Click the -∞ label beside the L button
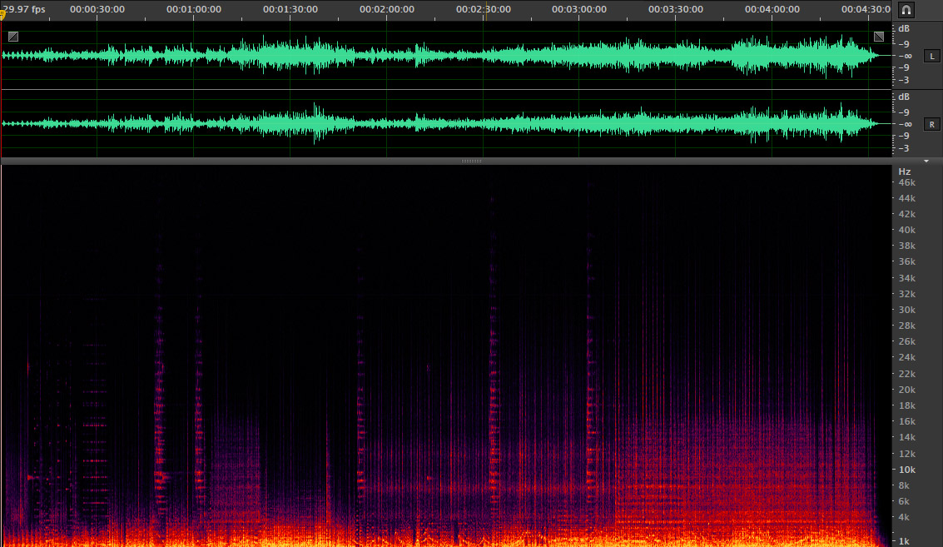This screenshot has width=943, height=547. click(905, 56)
